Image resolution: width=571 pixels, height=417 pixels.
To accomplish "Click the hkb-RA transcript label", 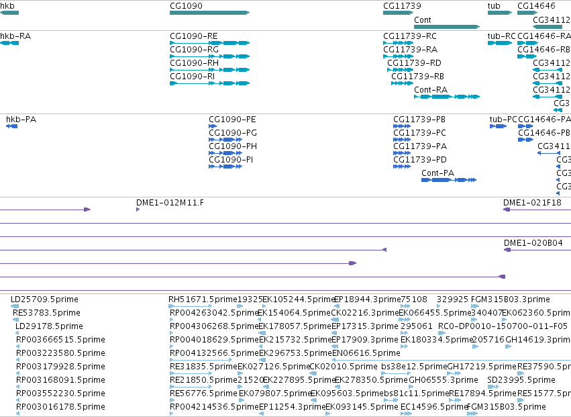I will [x=15, y=36].
